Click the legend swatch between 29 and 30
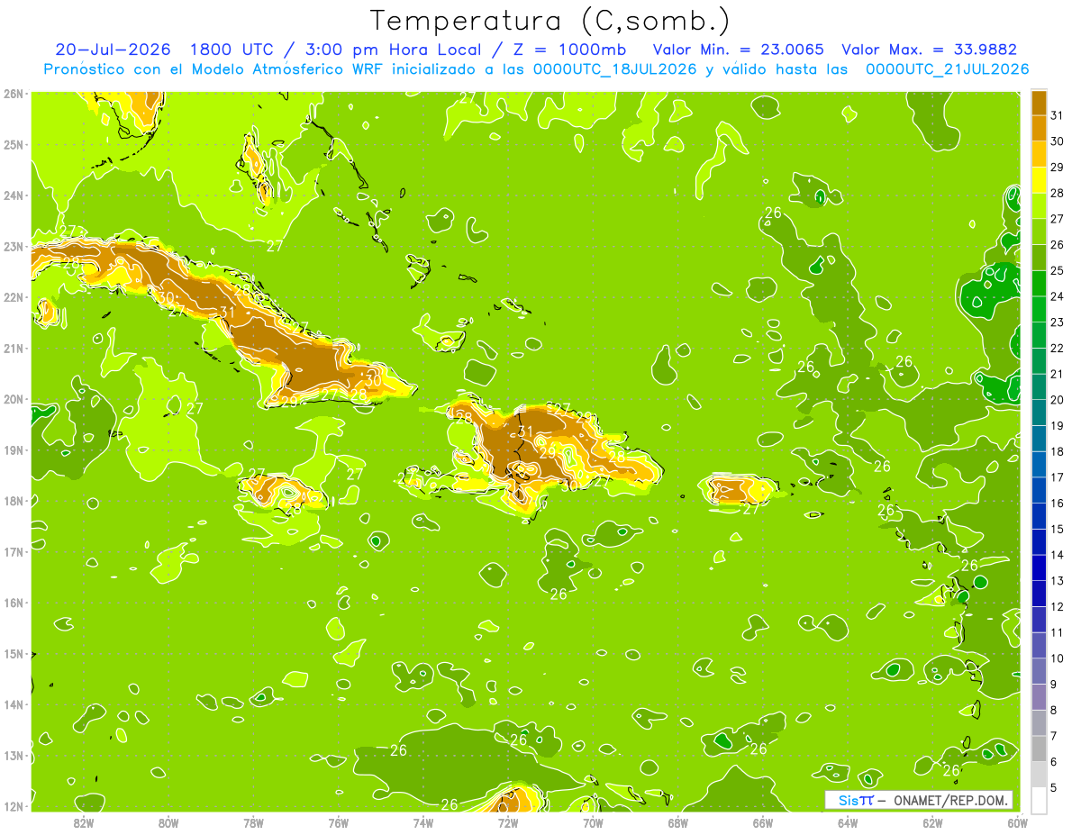The width and height of the screenshot is (1081, 835). (1039, 154)
